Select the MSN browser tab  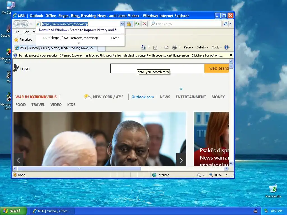click(x=55, y=48)
